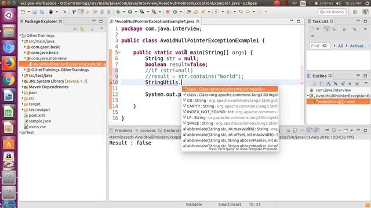Click the New Java Package icon
Image resolution: width=371 pixels, height=208 pixels.
[168, 12]
